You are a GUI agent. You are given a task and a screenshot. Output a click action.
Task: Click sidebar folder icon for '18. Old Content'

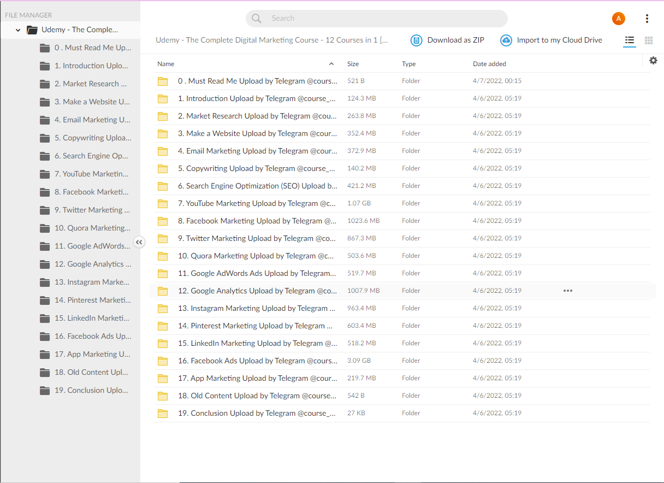(45, 373)
